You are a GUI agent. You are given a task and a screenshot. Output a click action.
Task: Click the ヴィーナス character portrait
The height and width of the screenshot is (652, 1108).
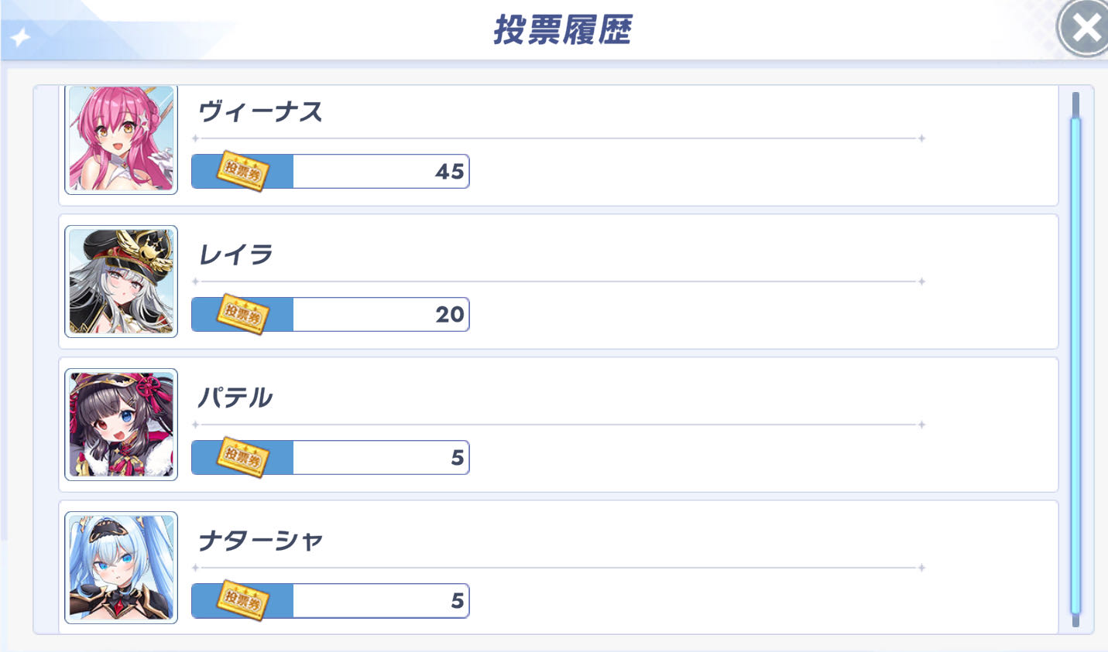tap(121, 139)
